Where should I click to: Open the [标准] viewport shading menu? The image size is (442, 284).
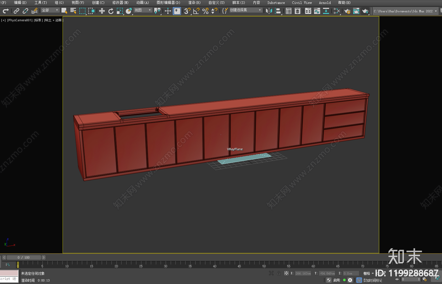pyautogui.click(x=38, y=20)
